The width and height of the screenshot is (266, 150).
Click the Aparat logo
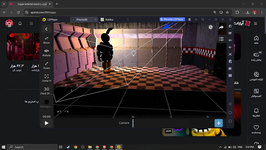pos(242,23)
